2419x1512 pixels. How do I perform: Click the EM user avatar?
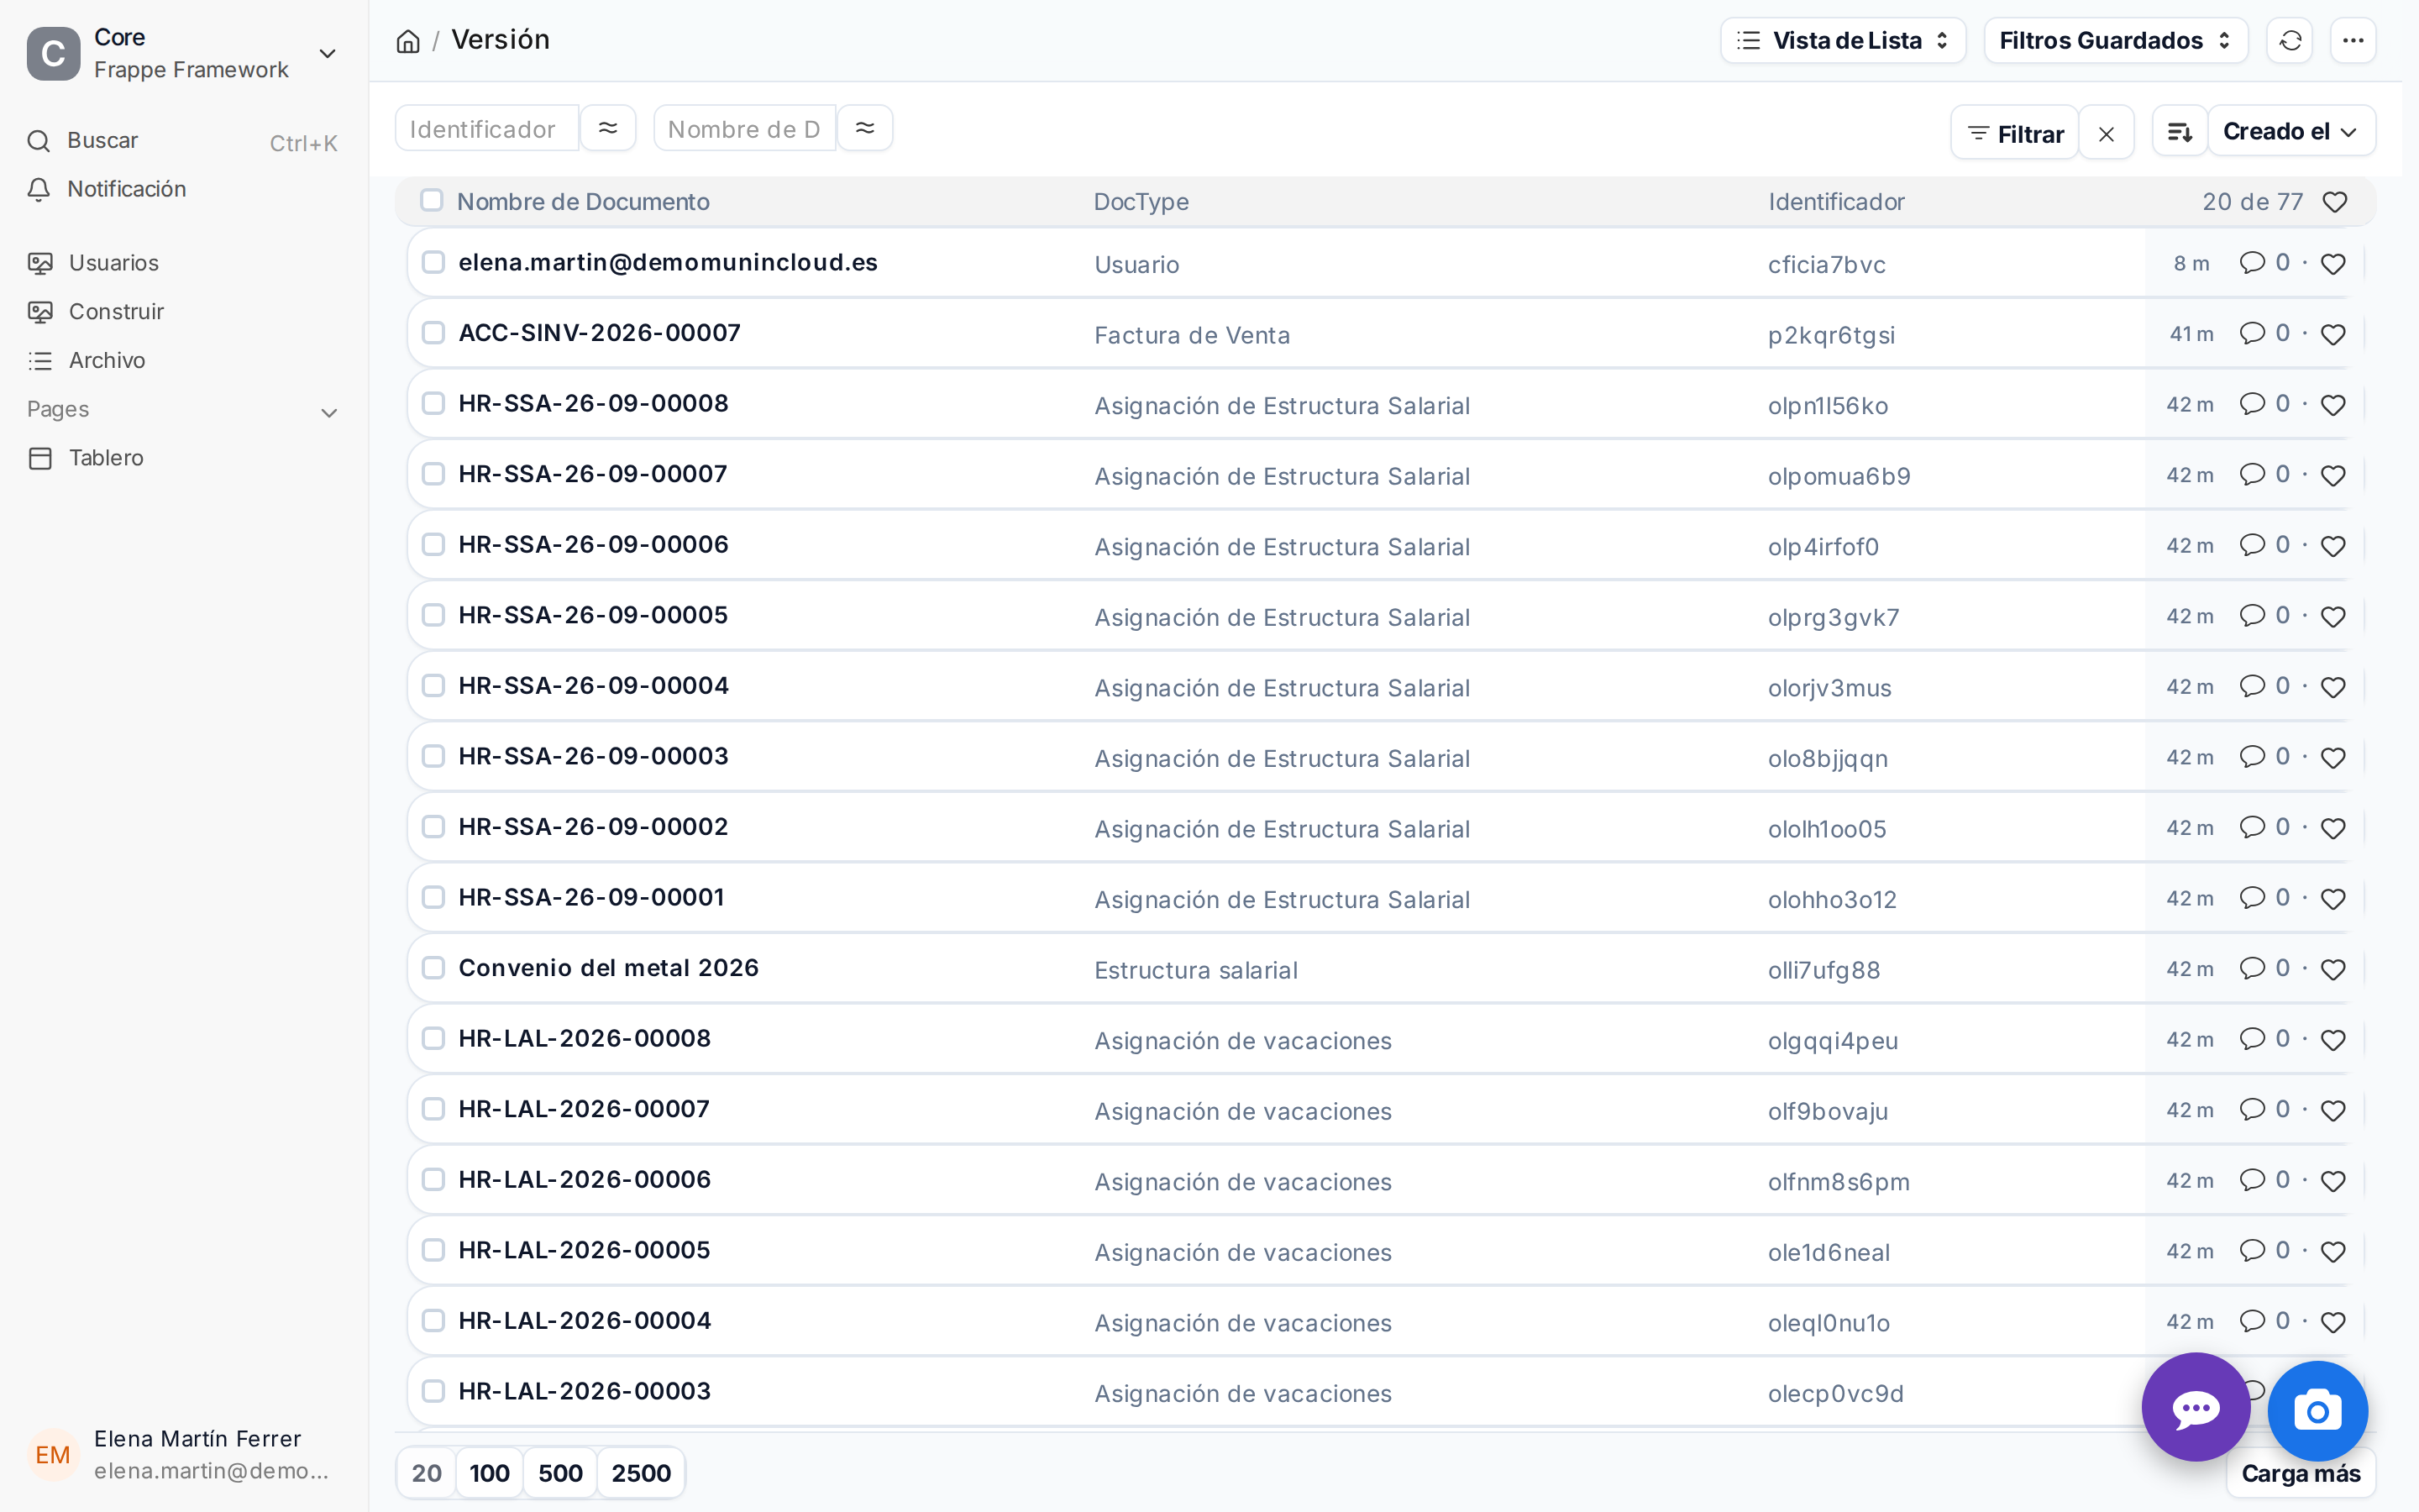tap(53, 1455)
